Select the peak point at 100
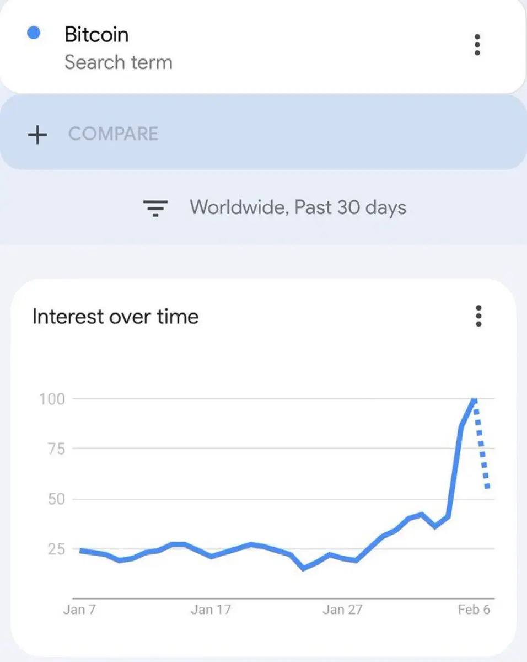The image size is (527, 662). pyautogui.click(x=474, y=399)
